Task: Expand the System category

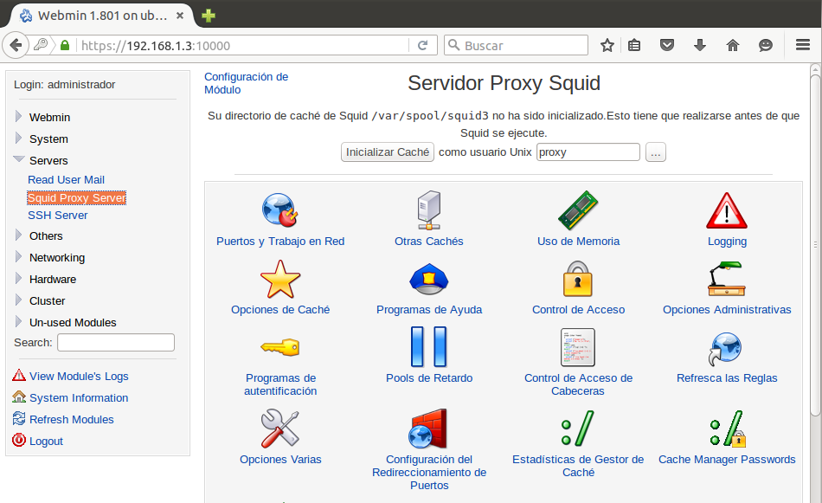Action: tap(18, 138)
